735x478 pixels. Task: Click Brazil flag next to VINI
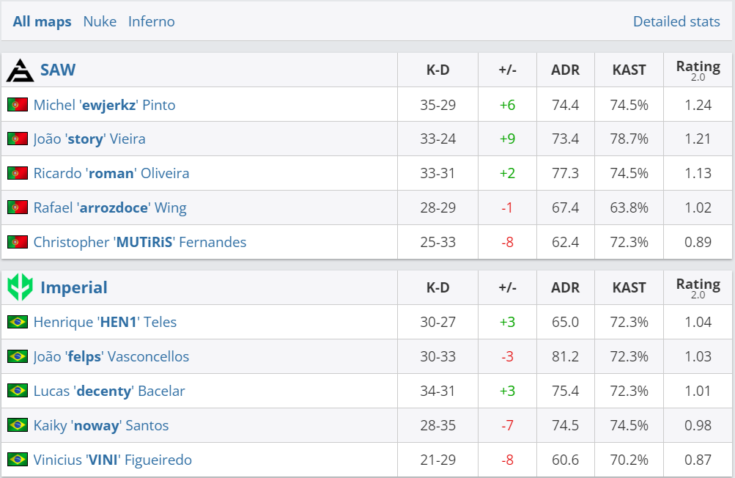pos(18,460)
